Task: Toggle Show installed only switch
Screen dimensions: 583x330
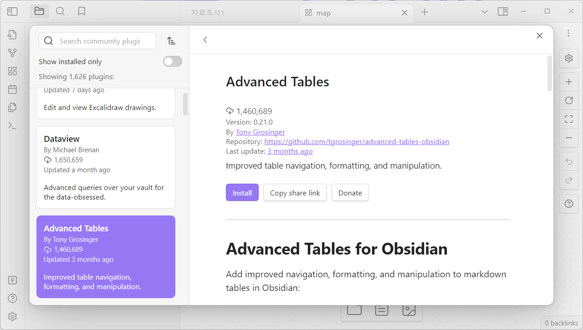Action: click(x=173, y=61)
